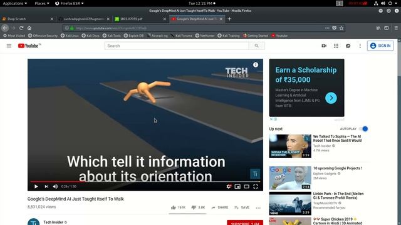Open the Firefox home page button
Screen dimensions: 401x225
click(x=29, y=28)
